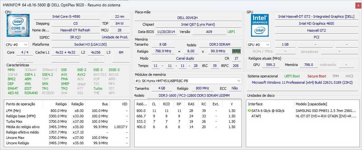The image size is (362, 150).
Task: Click the AES-NI feature label
Action: (13, 93)
